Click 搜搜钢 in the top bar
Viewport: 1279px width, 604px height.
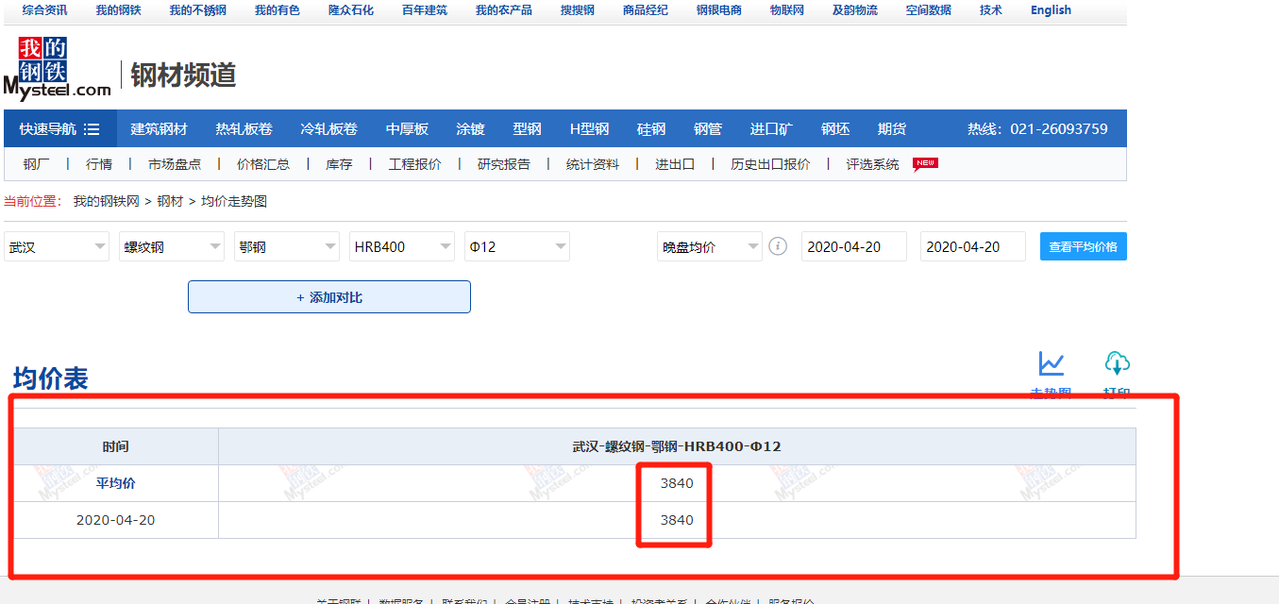(x=578, y=10)
